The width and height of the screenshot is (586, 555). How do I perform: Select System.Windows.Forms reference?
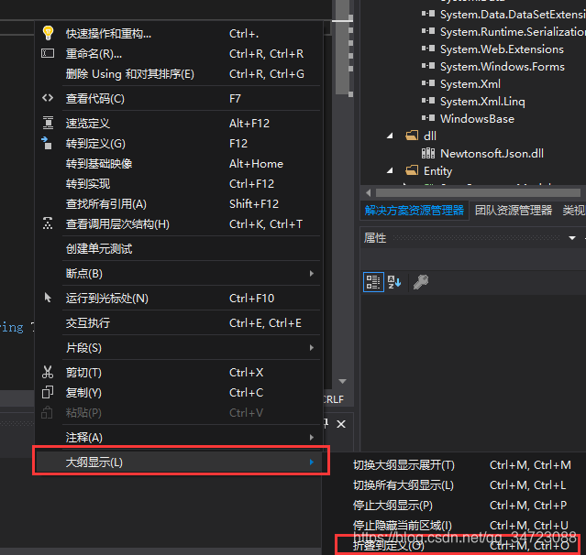[x=503, y=67]
